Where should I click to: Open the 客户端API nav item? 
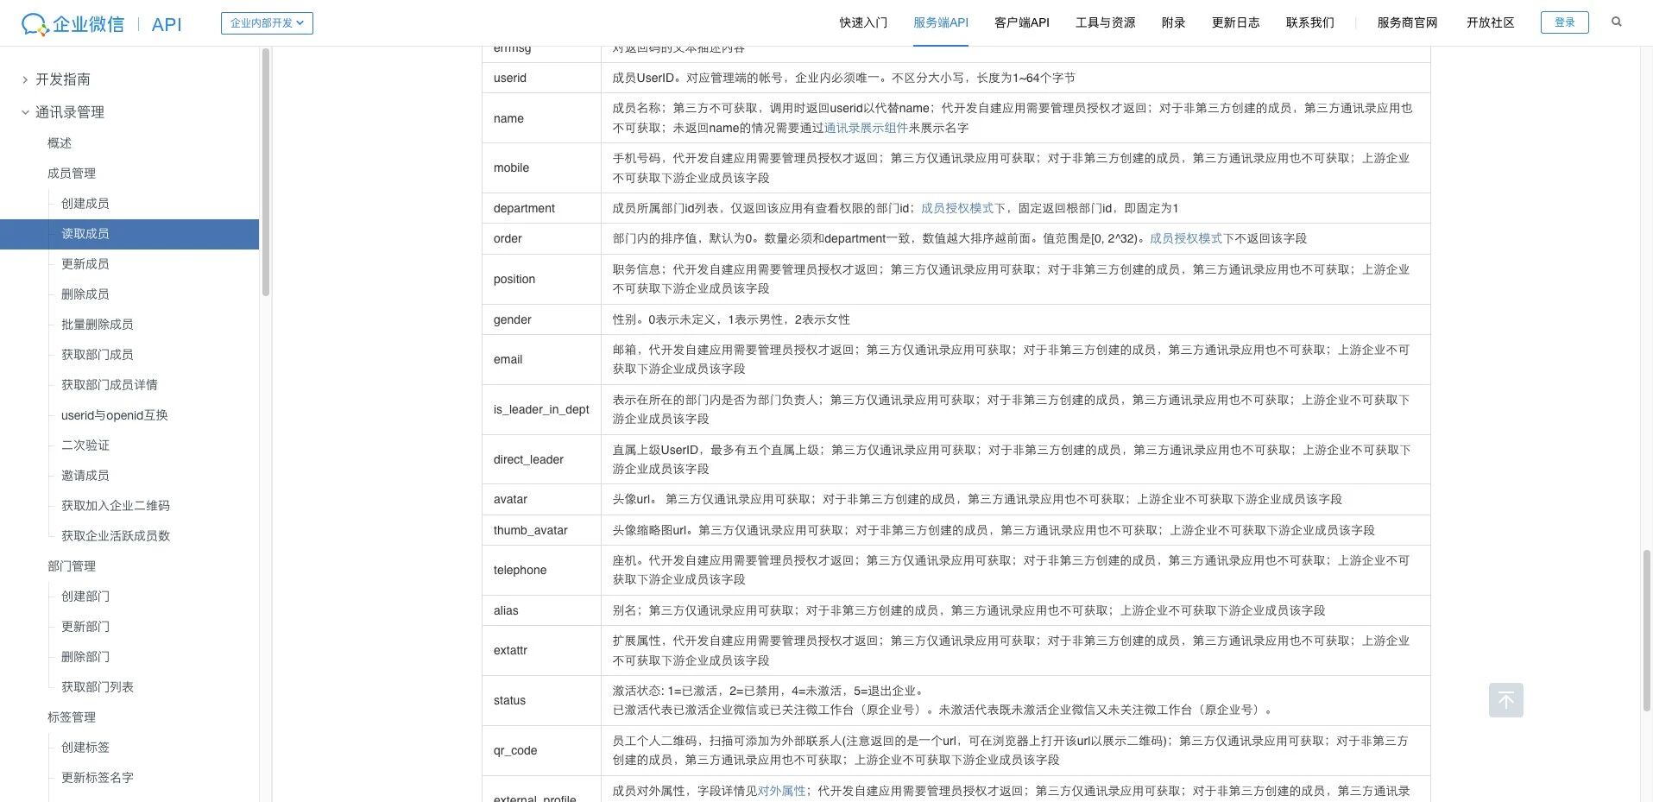pyautogui.click(x=1022, y=22)
